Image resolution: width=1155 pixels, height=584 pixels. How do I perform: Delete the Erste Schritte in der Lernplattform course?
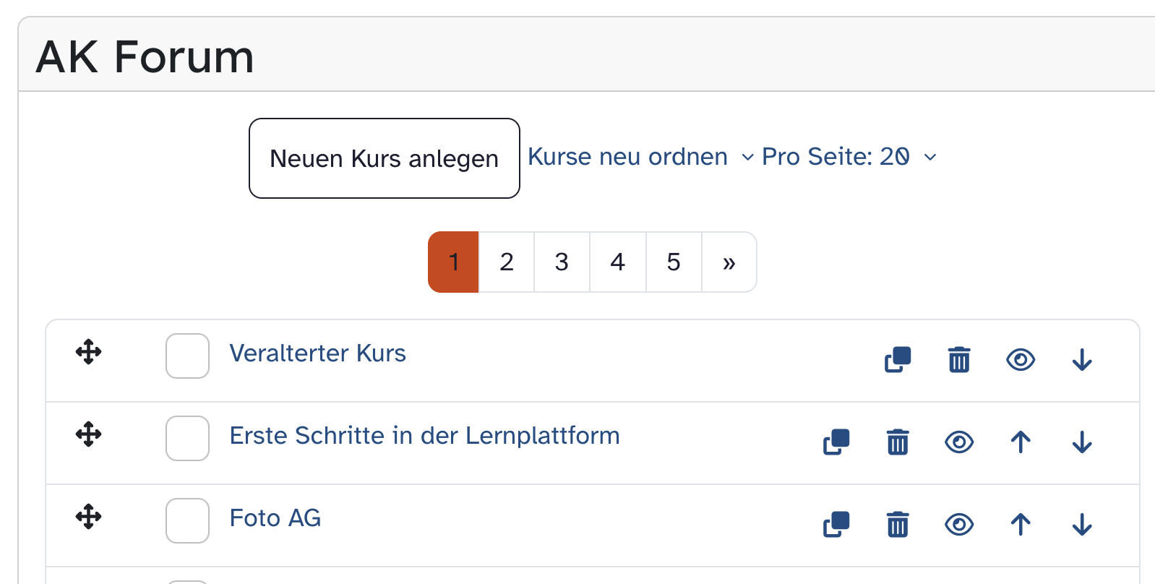[x=898, y=442]
